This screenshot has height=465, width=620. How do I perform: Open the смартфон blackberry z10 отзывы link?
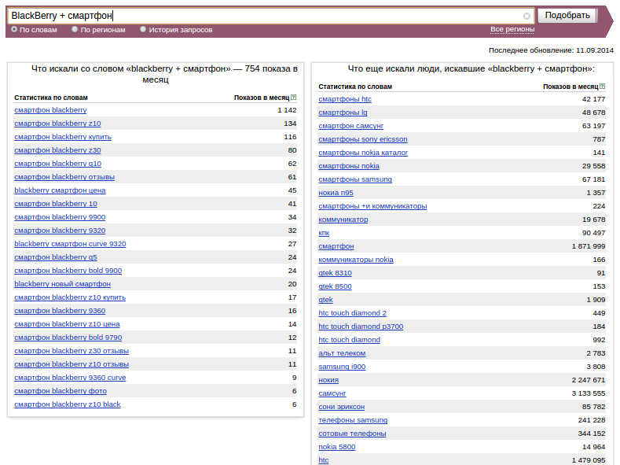point(72,364)
